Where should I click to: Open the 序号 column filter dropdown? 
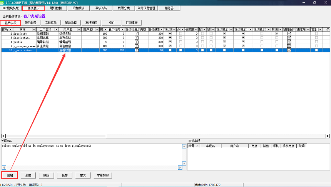[x=10, y=30]
